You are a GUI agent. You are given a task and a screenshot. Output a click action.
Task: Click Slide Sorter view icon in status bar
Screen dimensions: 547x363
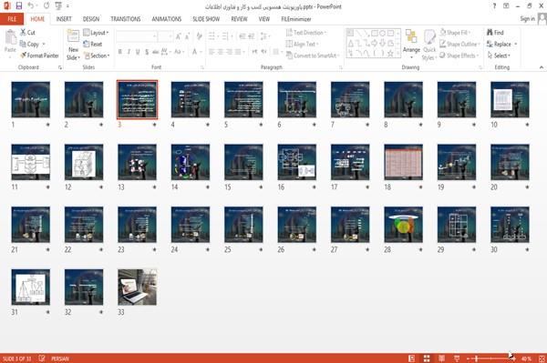point(427,358)
